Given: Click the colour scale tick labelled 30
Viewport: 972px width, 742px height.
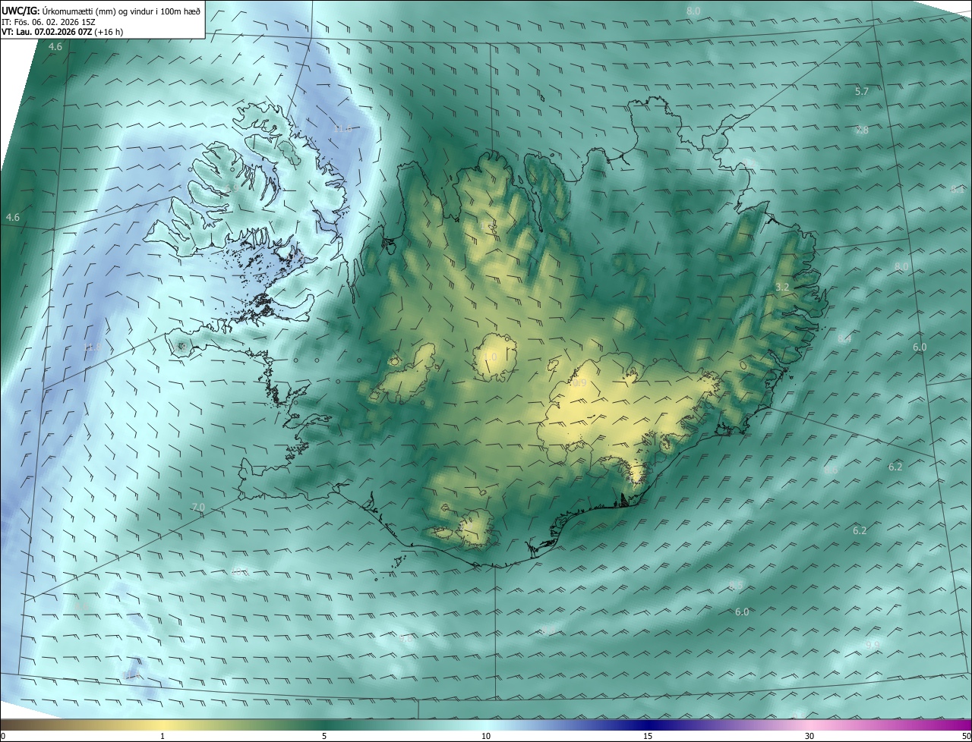Looking at the screenshot, I should [x=809, y=736].
